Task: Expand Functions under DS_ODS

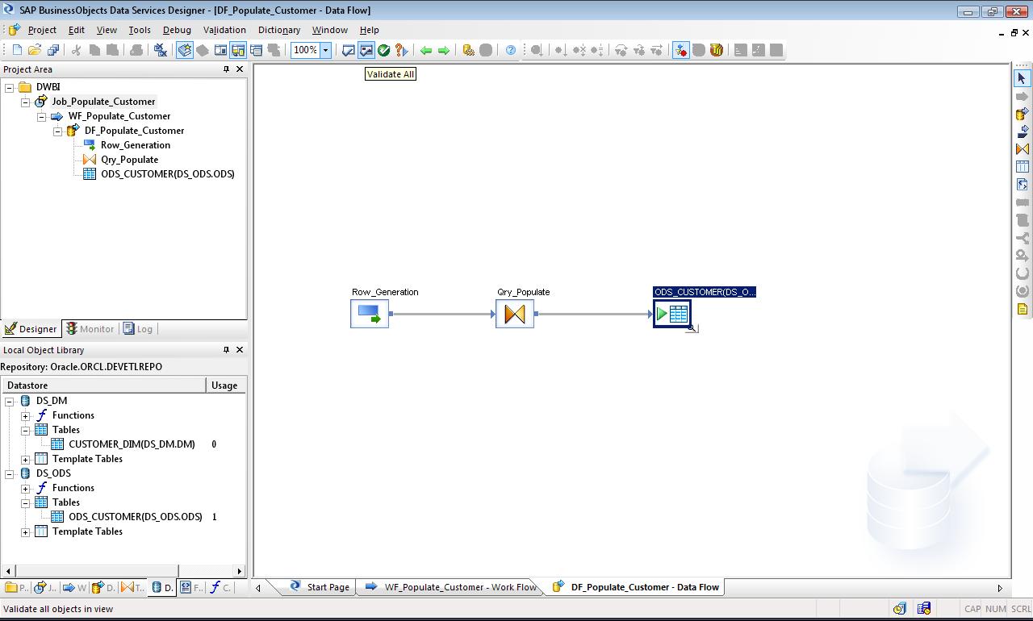Action: pos(26,488)
